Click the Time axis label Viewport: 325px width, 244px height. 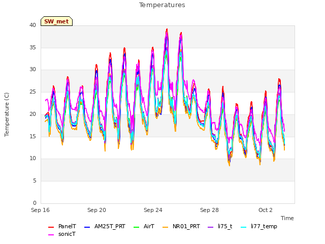(287, 218)
